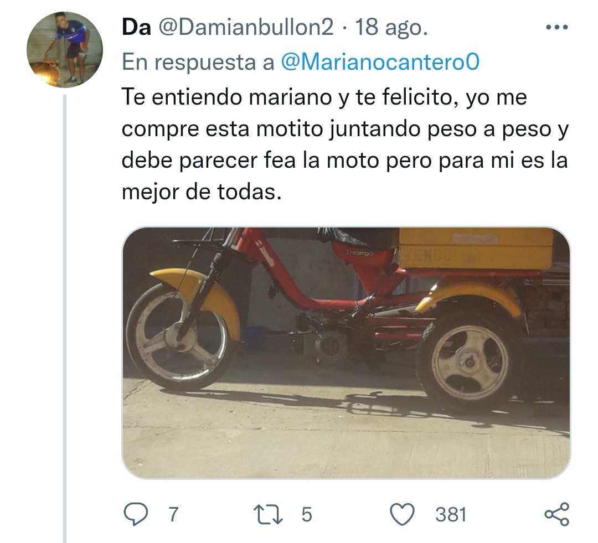Screen dimensions: 598x543
Task: Click the retweet count 5
Action: 307,514
